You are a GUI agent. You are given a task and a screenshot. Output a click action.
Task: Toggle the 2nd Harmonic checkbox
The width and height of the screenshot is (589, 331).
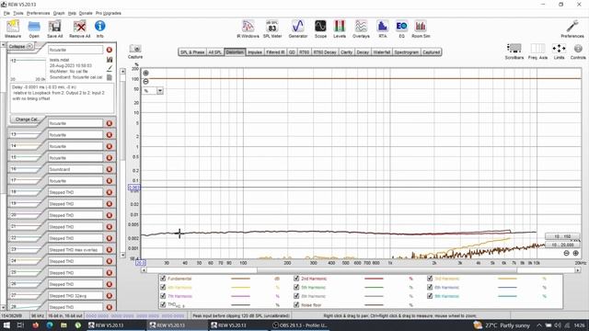pos(296,279)
